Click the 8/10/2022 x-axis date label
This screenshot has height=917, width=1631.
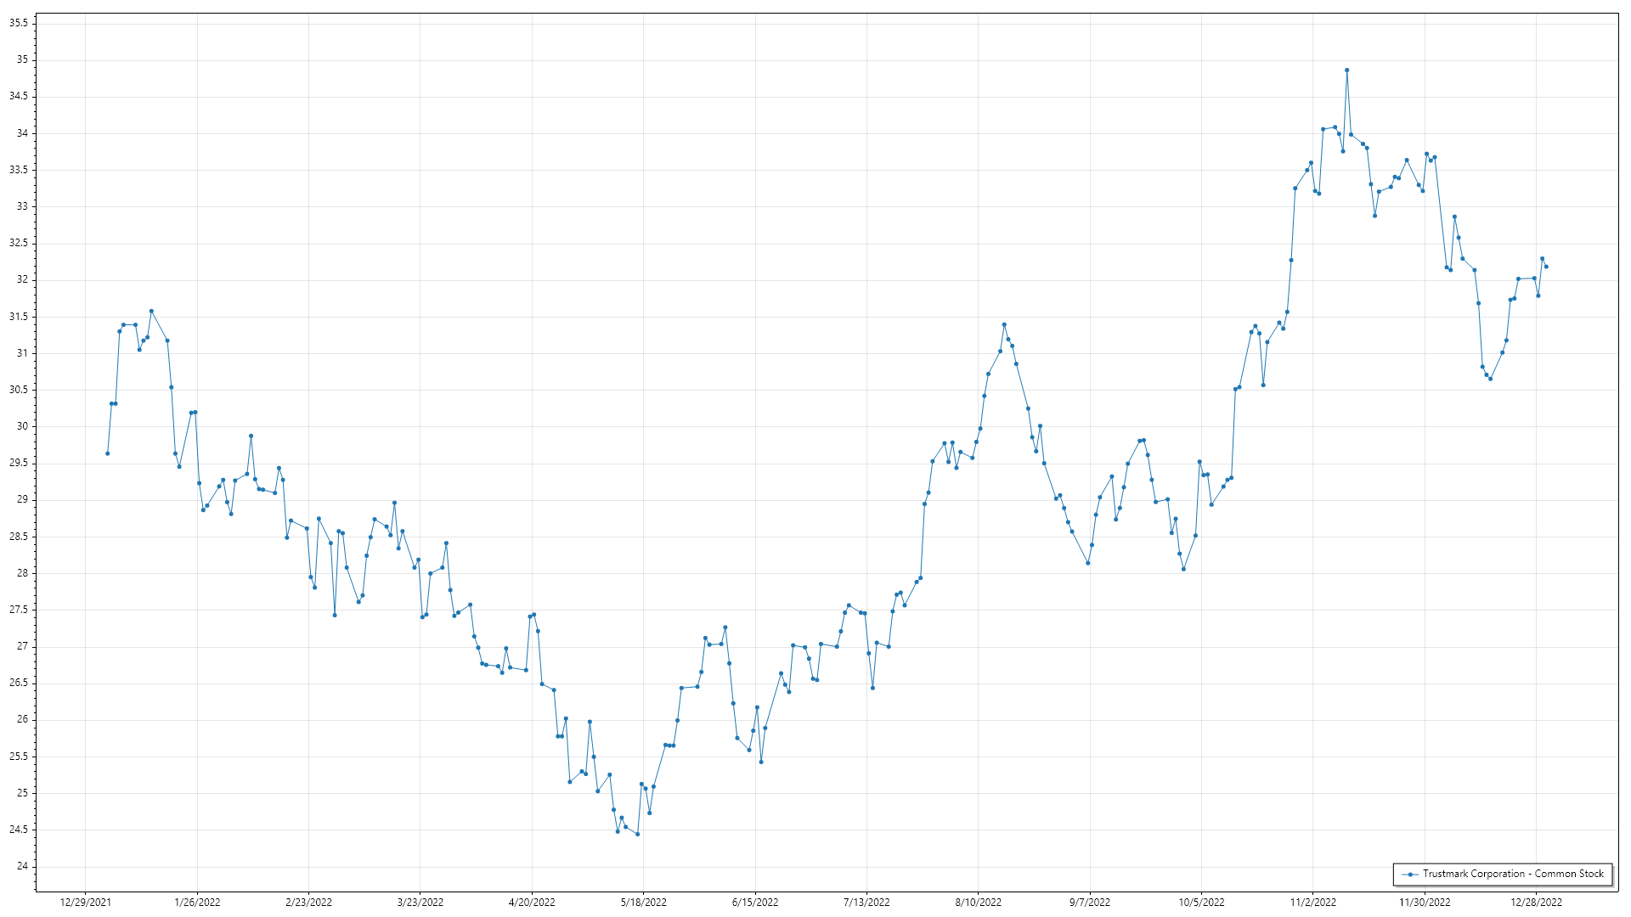point(978,903)
